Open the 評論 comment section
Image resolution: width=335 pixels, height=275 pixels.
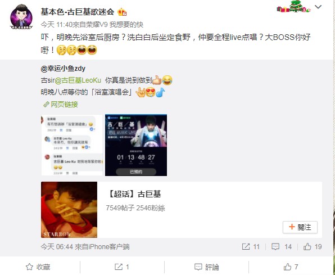pyautogui.click(x=207, y=267)
